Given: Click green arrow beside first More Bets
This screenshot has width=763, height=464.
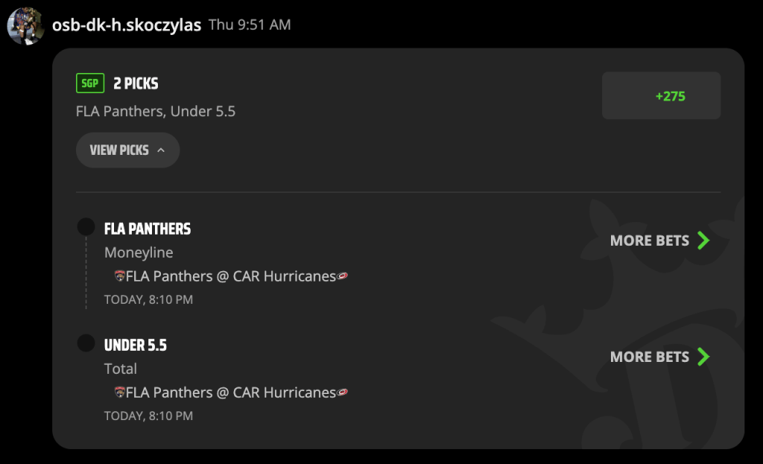Looking at the screenshot, I should point(703,241).
